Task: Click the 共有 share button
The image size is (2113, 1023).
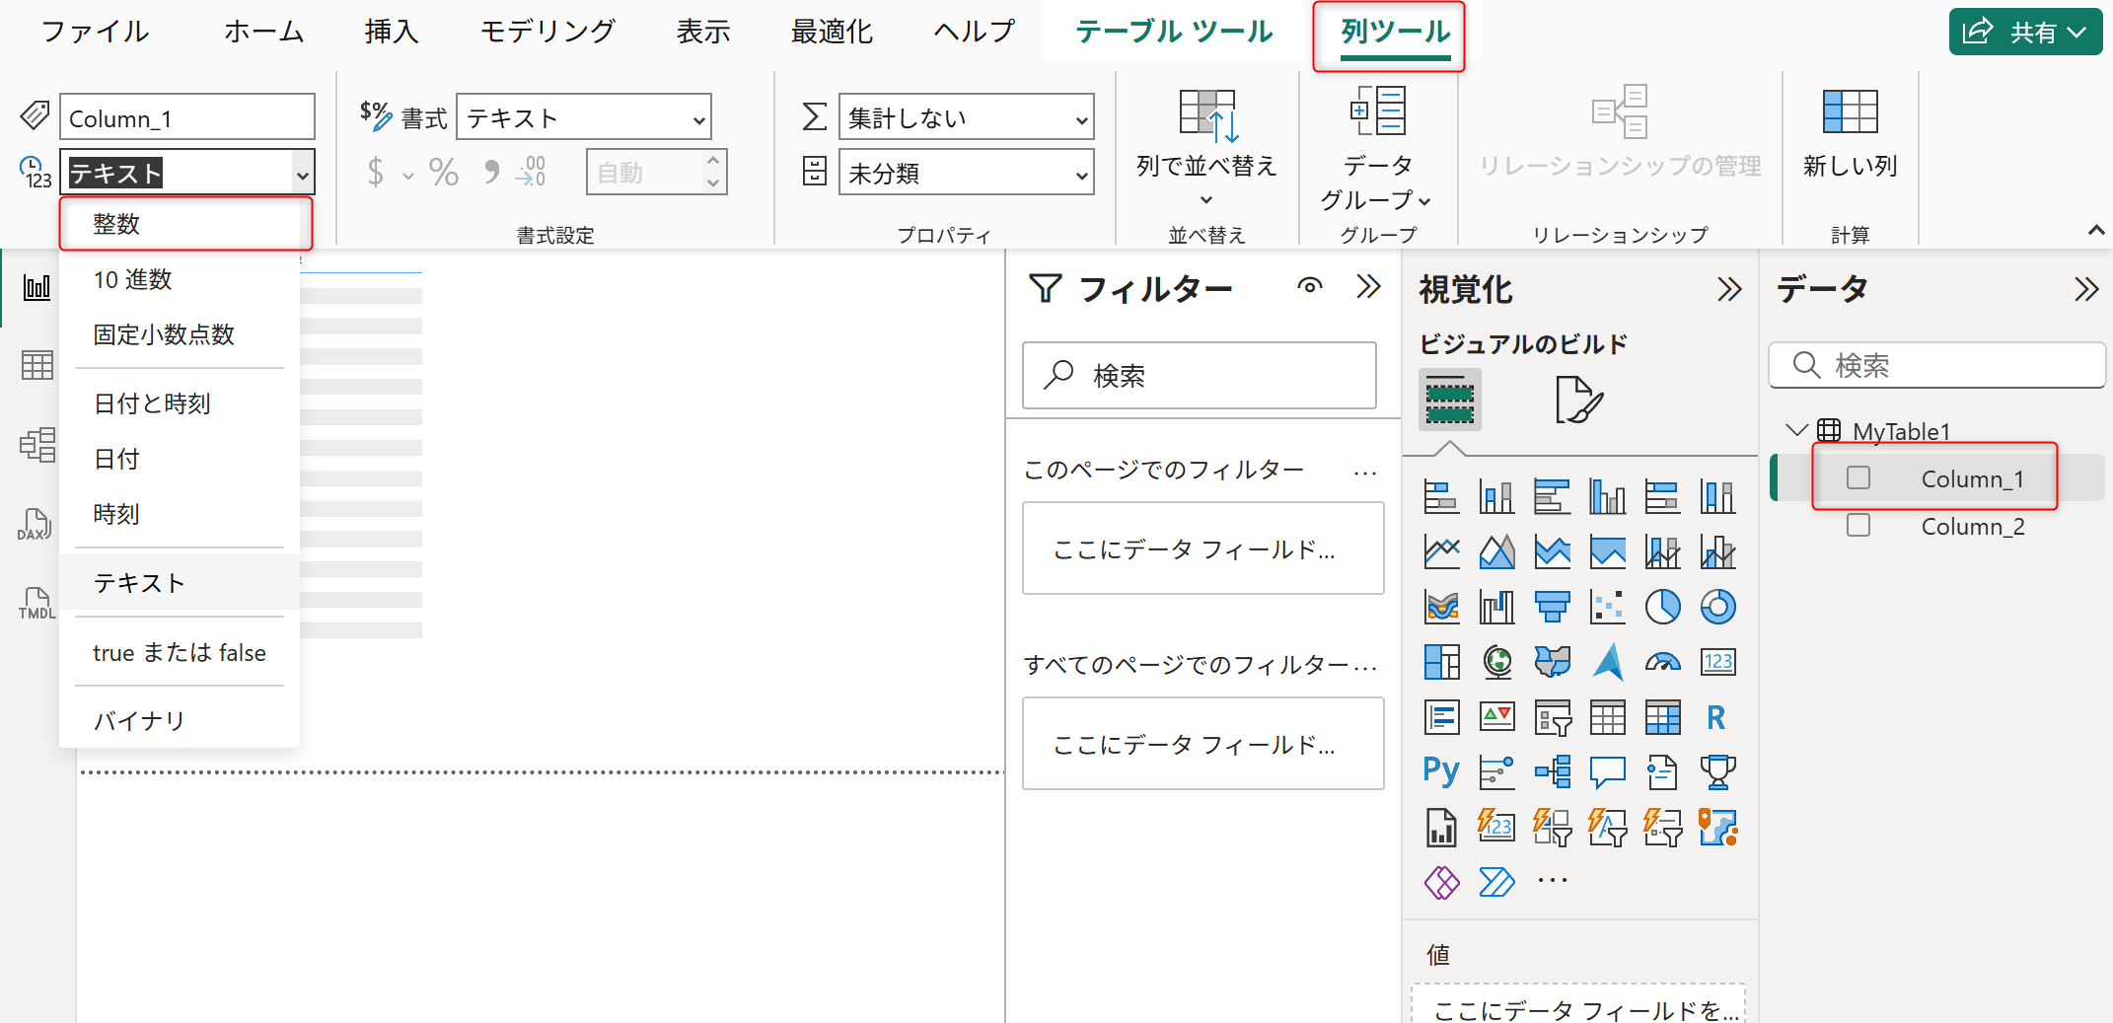Action: click(x=2024, y=32)
